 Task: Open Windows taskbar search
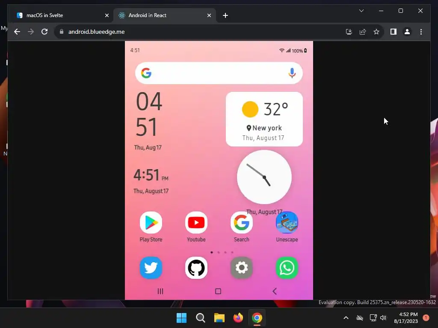[x=200, y=318]
